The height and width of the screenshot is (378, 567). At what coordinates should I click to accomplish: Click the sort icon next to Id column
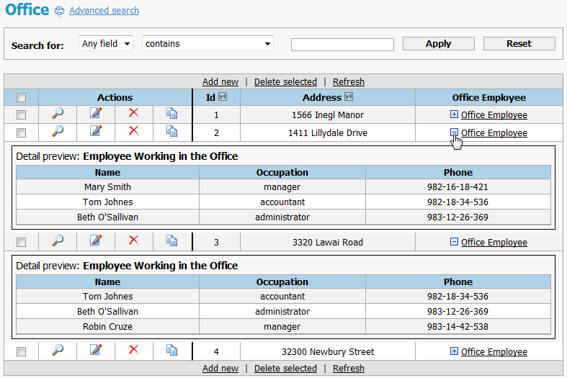tap(223, 97)
